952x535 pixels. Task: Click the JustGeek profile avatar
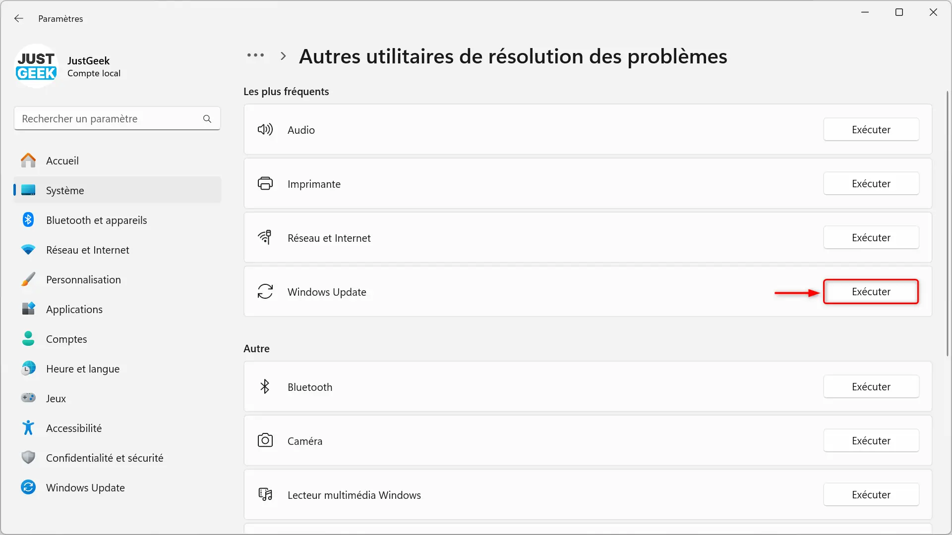point(36,66)
